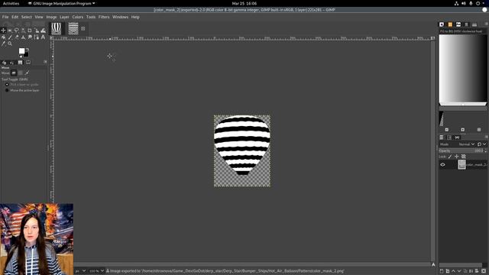This screenshot has height=275, width=489.
Task: Select the Smudge tool
Action: pyautogui.click(x=30, y=37)
